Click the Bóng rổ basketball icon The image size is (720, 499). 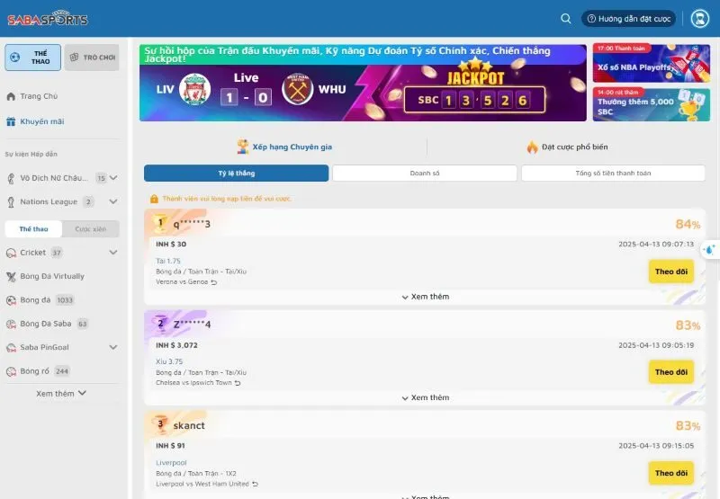point(11,370)
